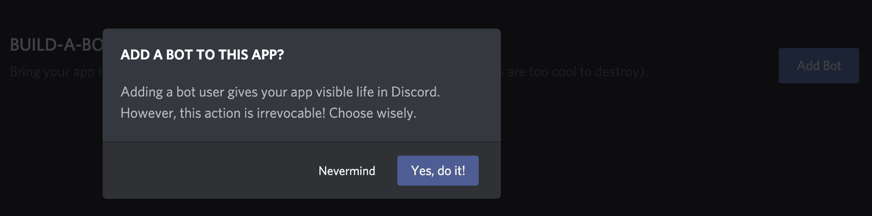Click the word "BOT" in the dialog title

(x=179, y=55)
